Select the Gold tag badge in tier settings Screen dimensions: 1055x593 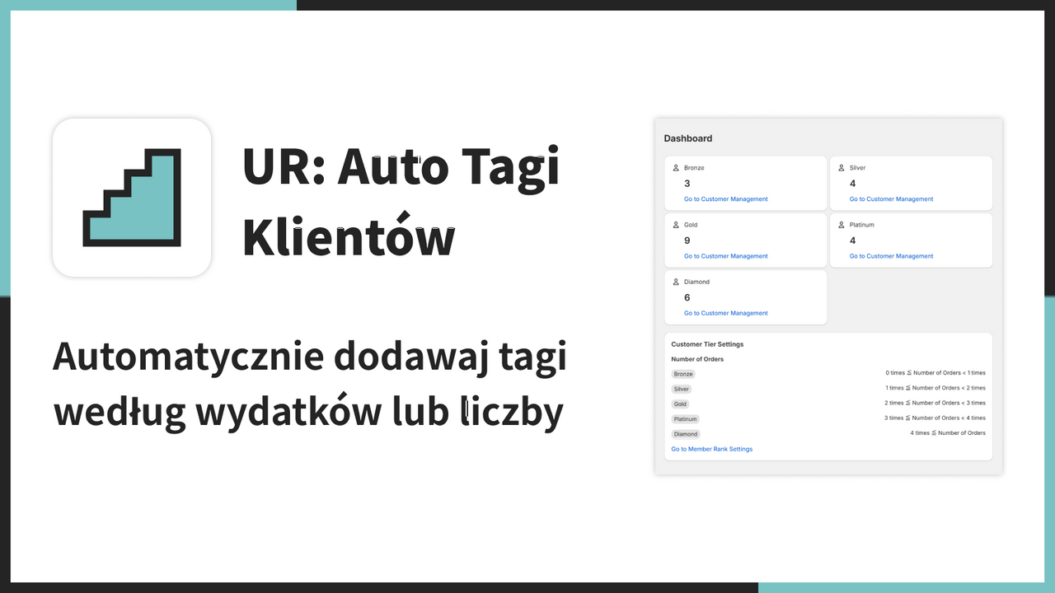coord(680,404)
